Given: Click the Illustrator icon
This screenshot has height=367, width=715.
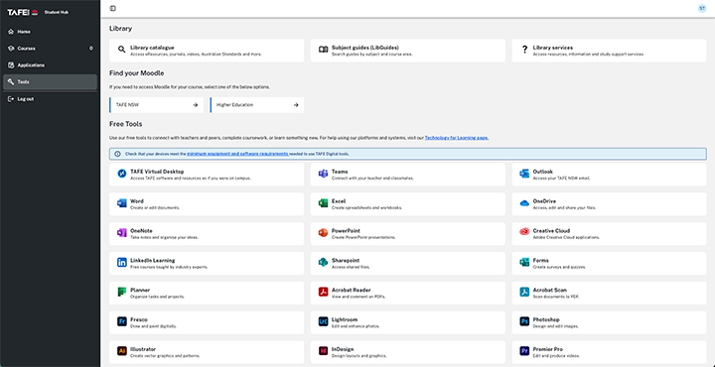Looking at the screenshot, I should pyautogui.click(x=122, y=351).
